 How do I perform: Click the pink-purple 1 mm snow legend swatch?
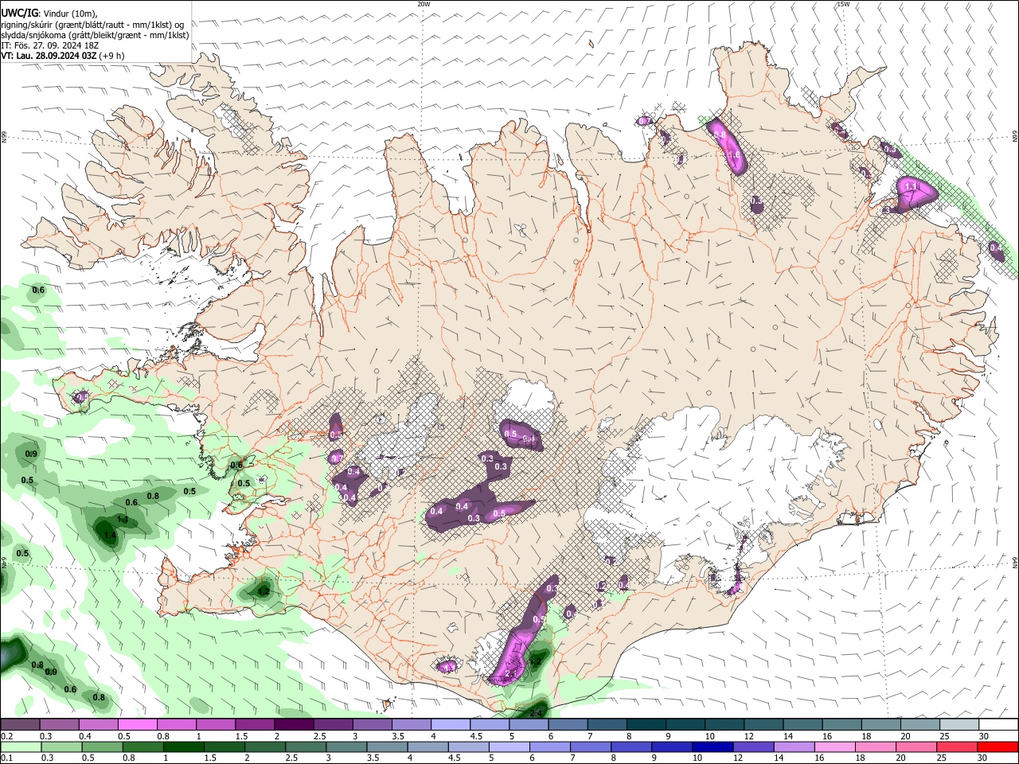pyautogui.click(x=216, y=725)
